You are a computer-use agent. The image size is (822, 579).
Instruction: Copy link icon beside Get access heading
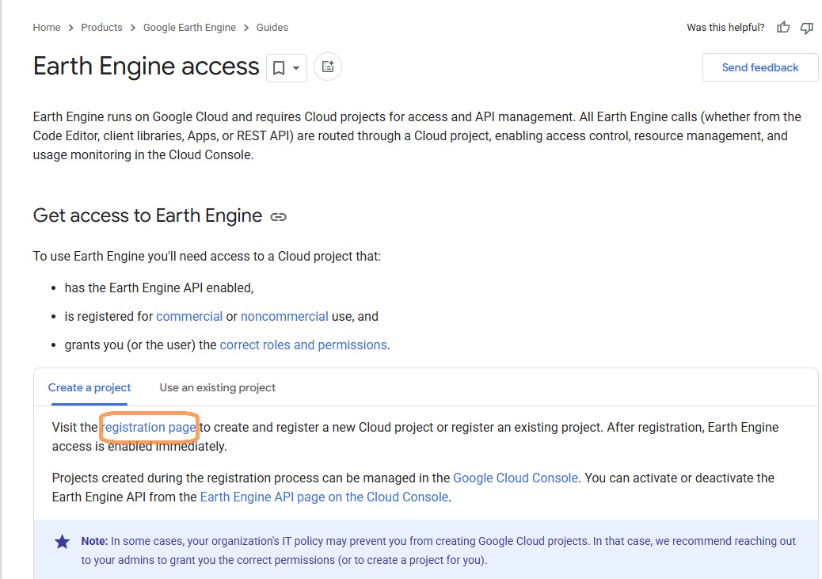(278, 216)
